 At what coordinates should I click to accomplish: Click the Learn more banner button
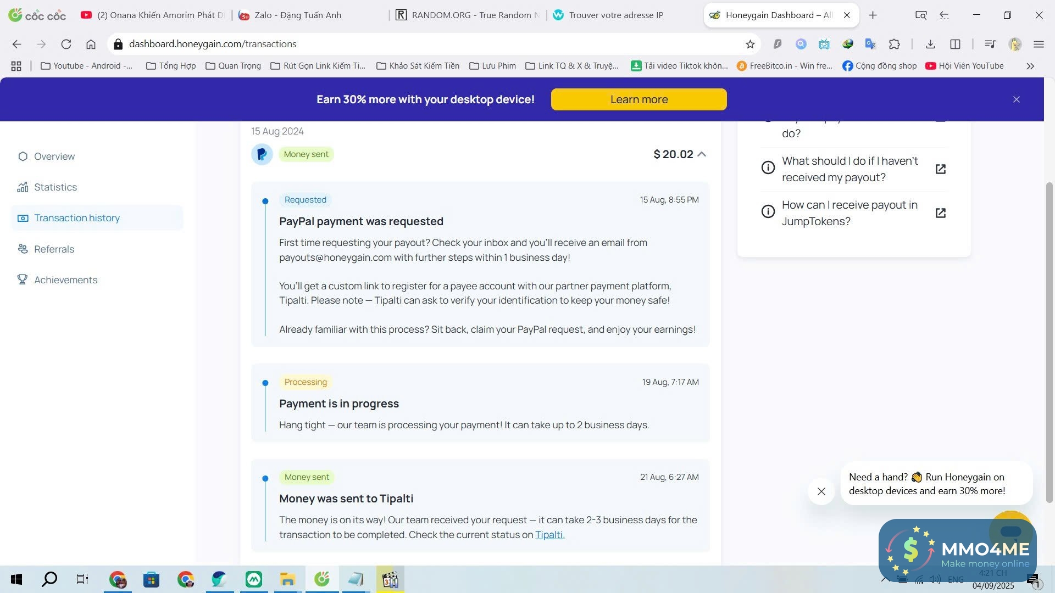pos(638,99)
